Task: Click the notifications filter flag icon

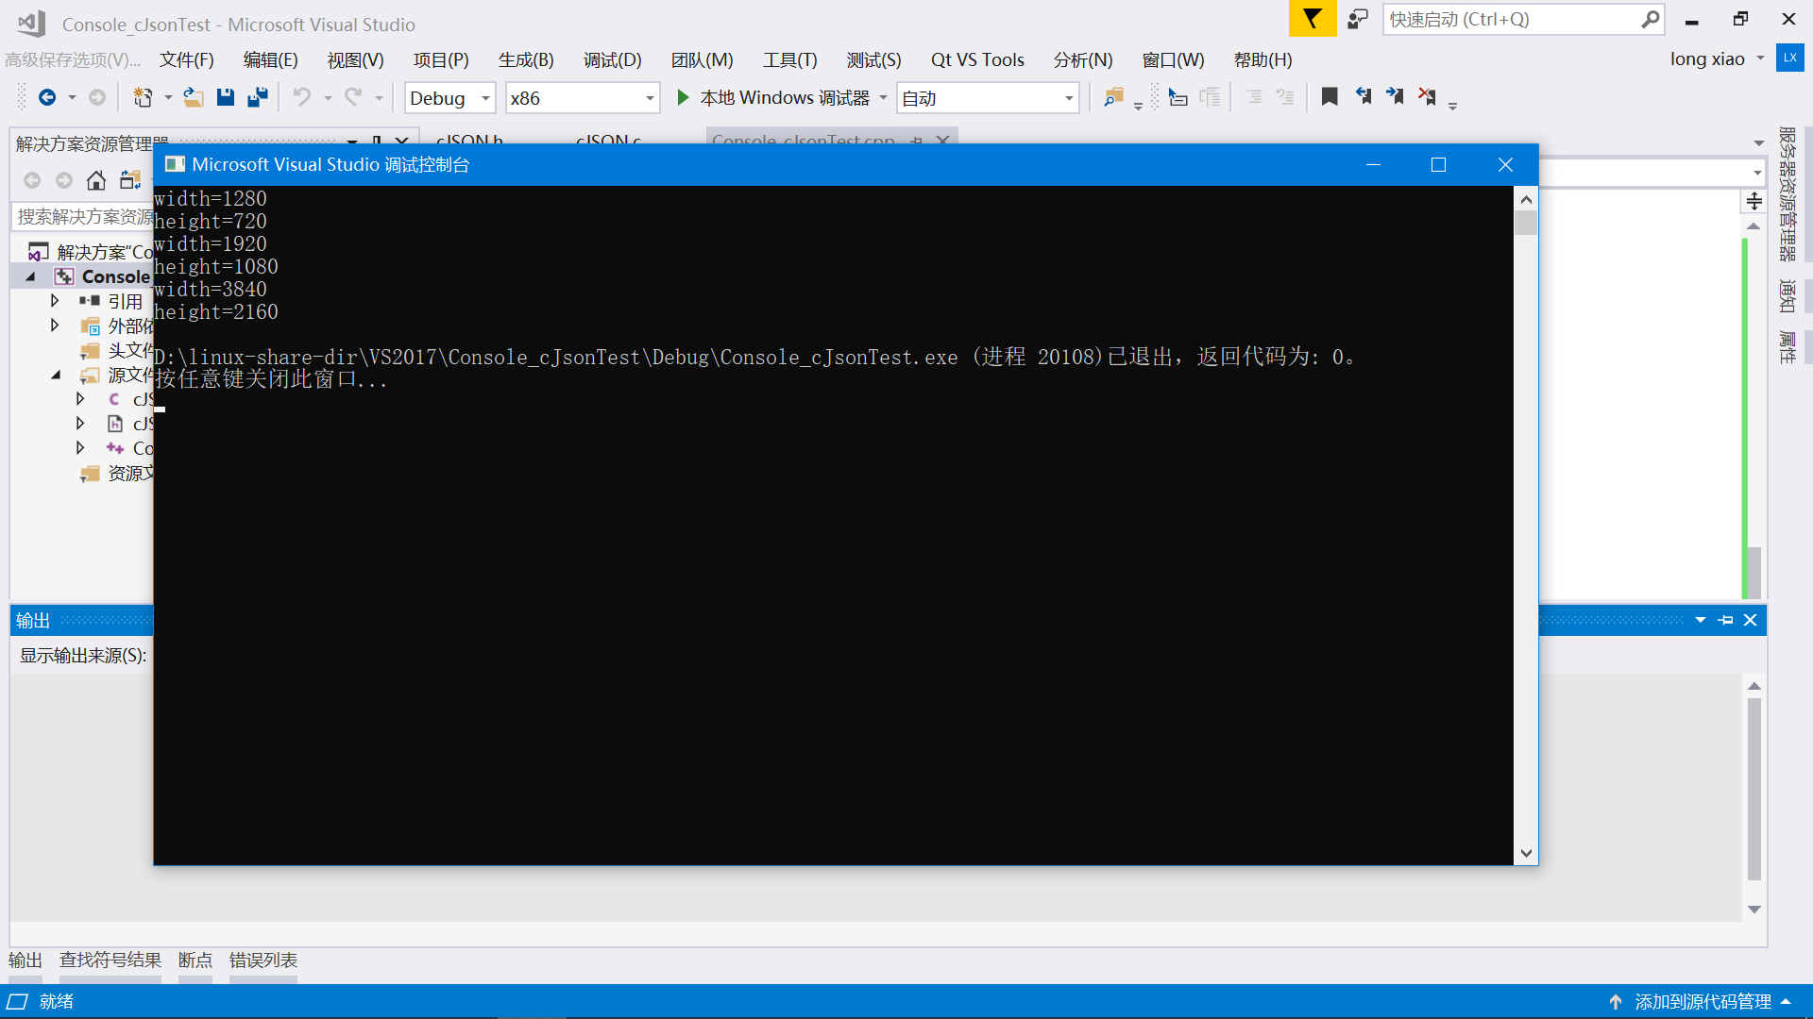Action: click(x=1312, y=19)
